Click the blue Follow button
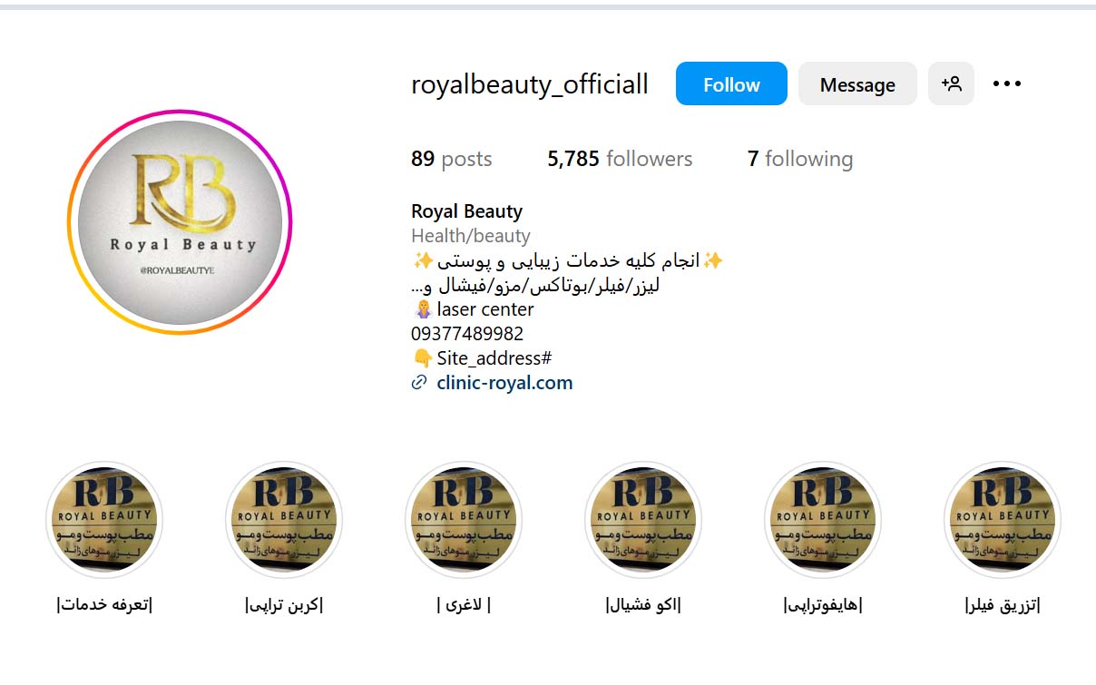Viewport: 1096px width, 685px height. [x=731, y=84]
